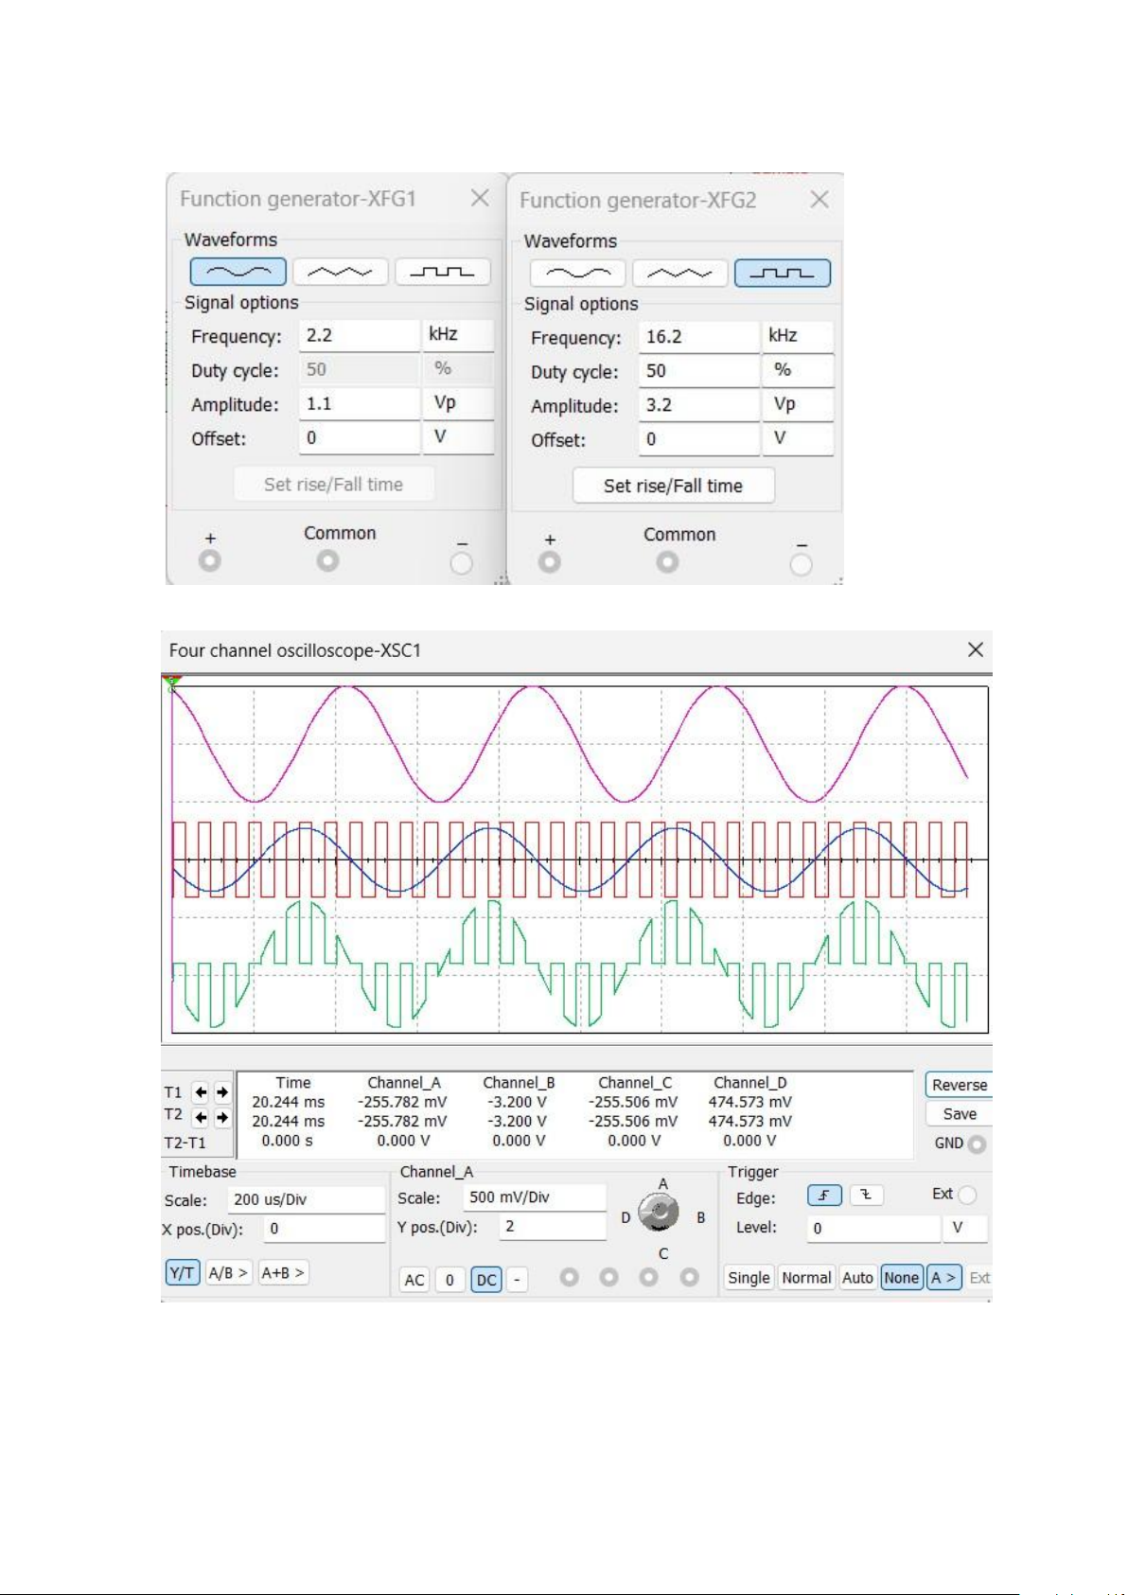1128x1595 pixels.
Task: Open XFG2 offset unit V dropdown
Action: [x=798, y=438]
